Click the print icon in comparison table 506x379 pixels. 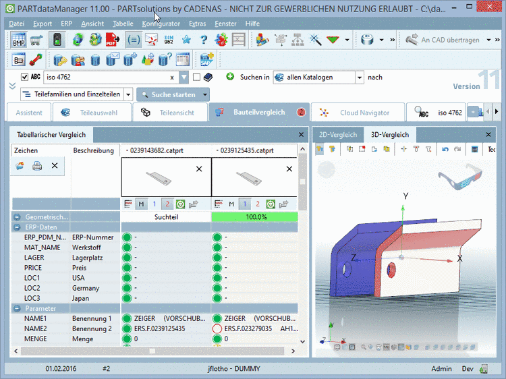[37, 166]
